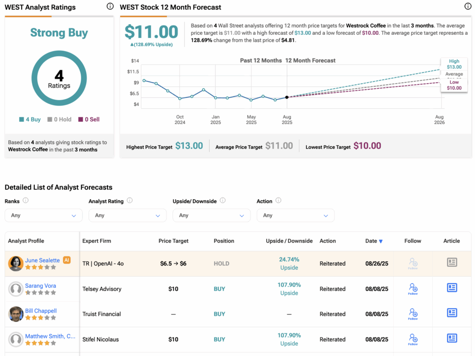Click info icon beside WEST Stock 12 Month Forecast
This screenshot has width=475, height=356.
coord(468,6)
